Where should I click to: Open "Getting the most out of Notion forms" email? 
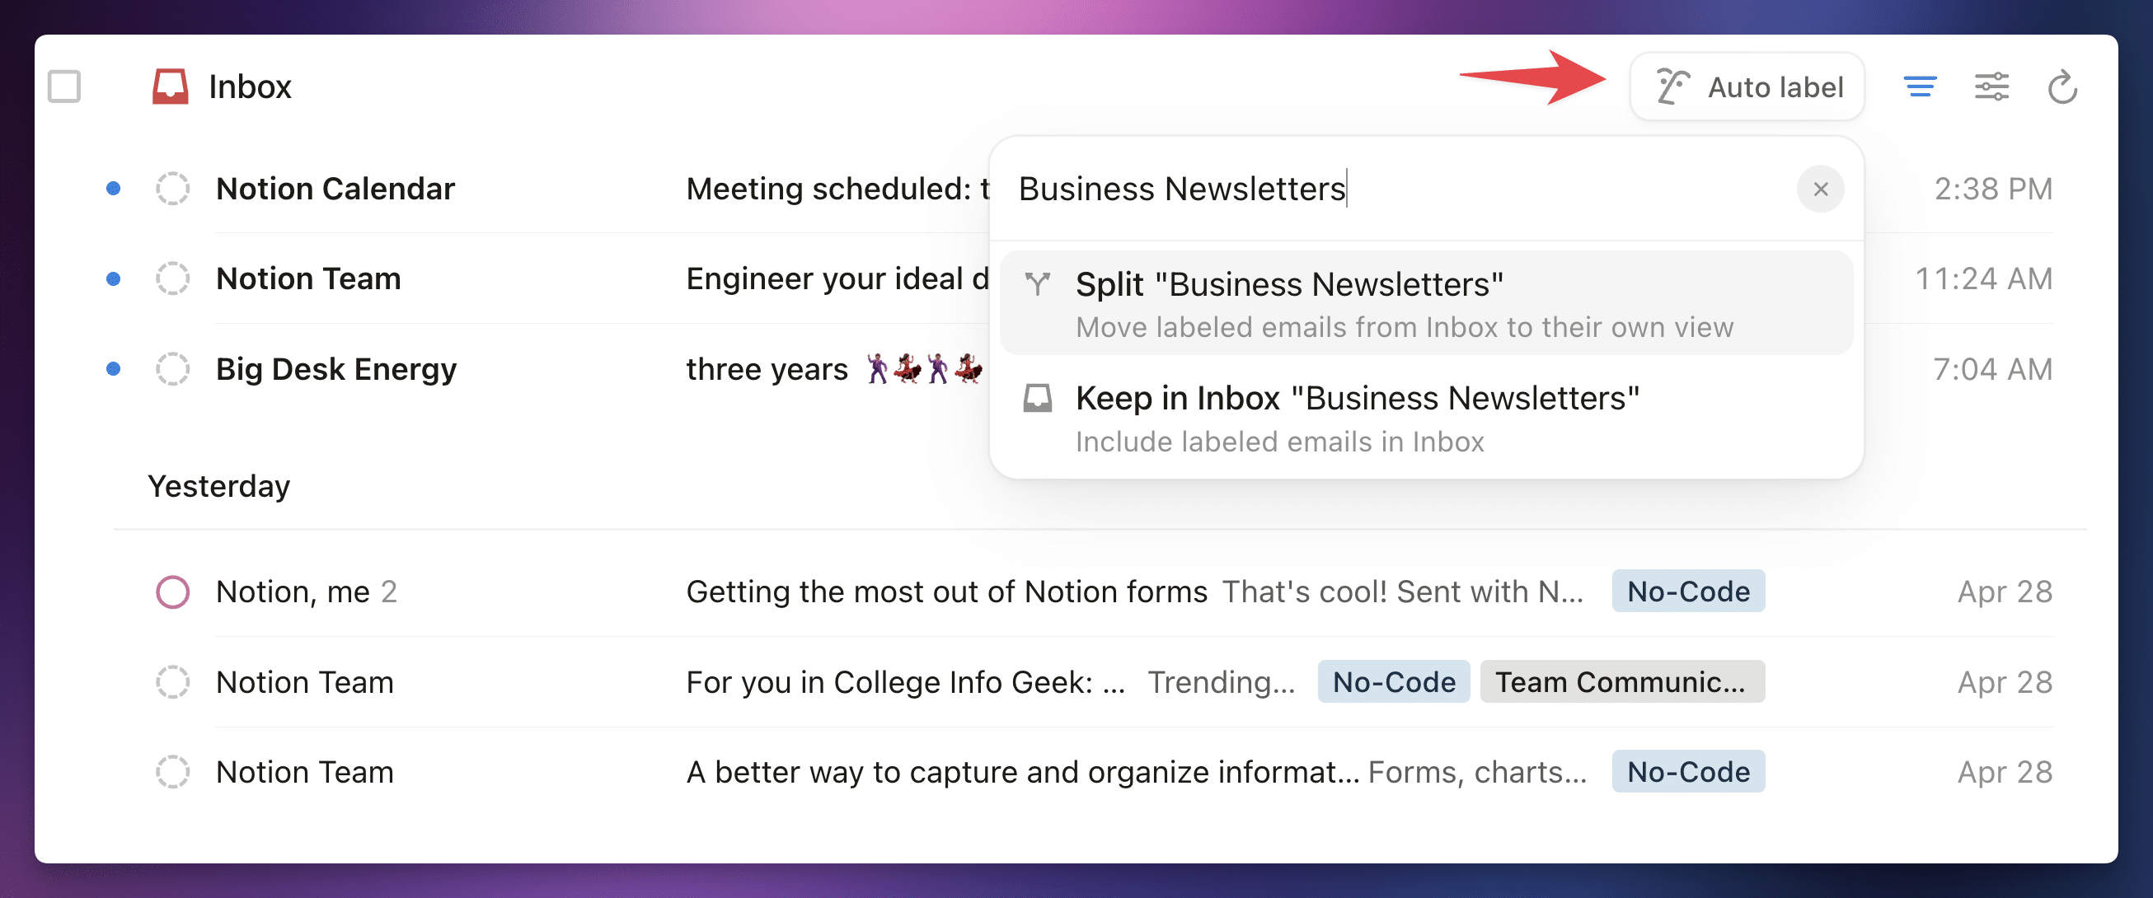pyautogui.click(x=946, y=592)
